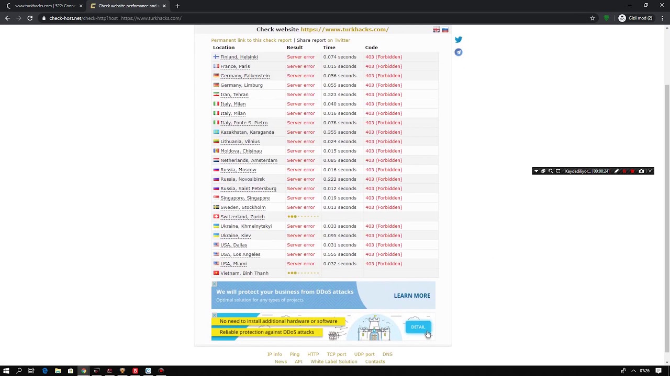Click the green shield extension icon
Viewport: 670px width, 376px height.
point(606,18)
